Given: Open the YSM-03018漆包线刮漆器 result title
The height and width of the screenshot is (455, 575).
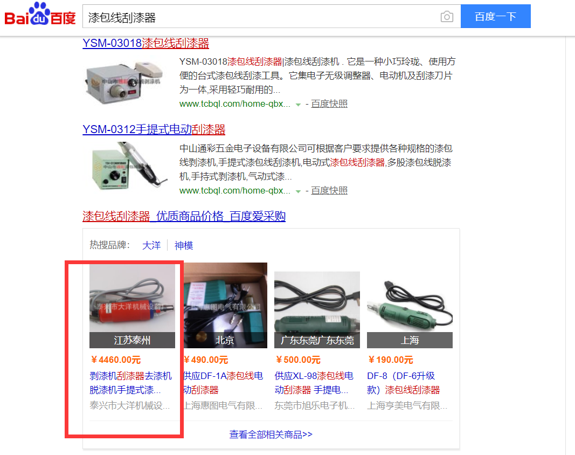Looking at the screenshot, I should pos(146,43).
